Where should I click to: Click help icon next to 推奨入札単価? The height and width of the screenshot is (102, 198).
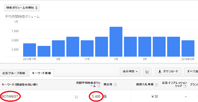pyautogui.click(x=156, y=85)
